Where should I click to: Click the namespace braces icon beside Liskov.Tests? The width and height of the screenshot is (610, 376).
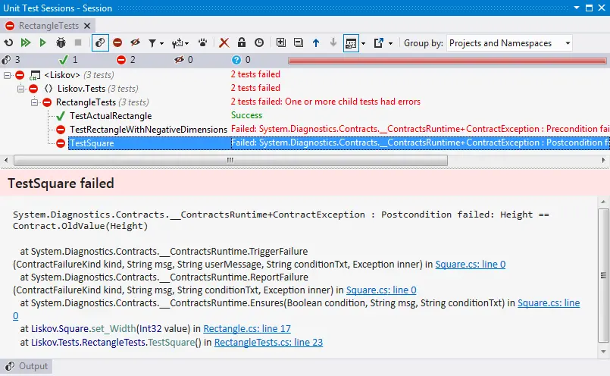(48, 89)
